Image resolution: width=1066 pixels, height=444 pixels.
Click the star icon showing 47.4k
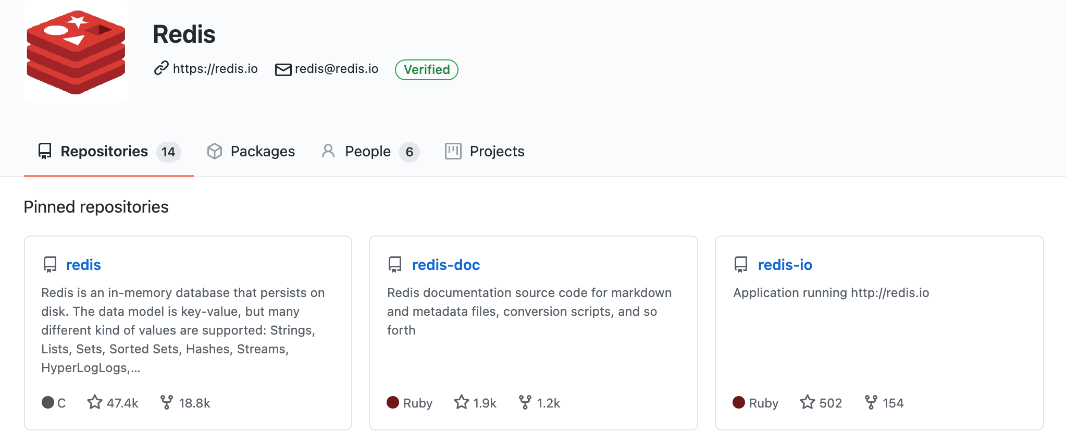[x=95, y=402]
